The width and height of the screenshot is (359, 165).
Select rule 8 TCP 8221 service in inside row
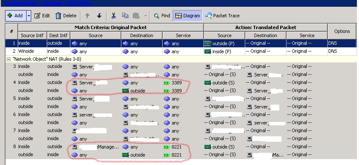[173, 147]
